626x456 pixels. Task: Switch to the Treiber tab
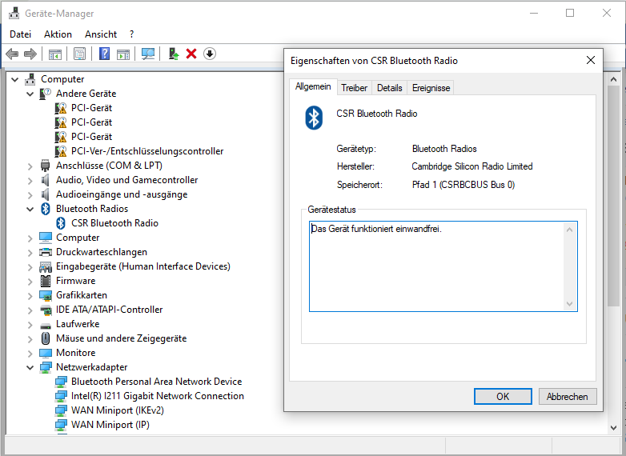tap(354, 88)
